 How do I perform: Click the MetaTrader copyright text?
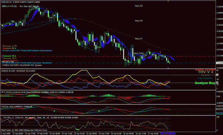pyautogui.click(x=24, y=130)
